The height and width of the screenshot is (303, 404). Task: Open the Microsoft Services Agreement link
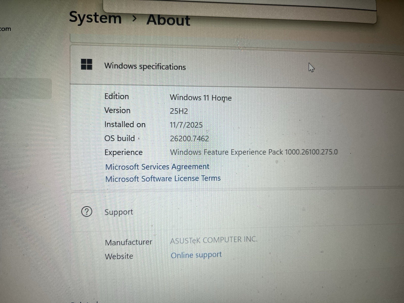click(x=157, y=167)
